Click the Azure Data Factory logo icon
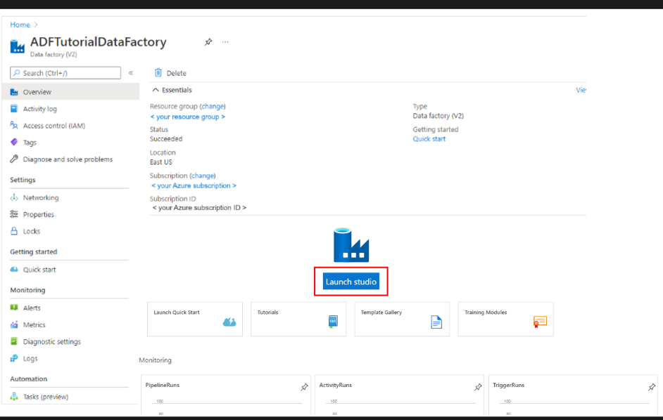 pos(351,245)
